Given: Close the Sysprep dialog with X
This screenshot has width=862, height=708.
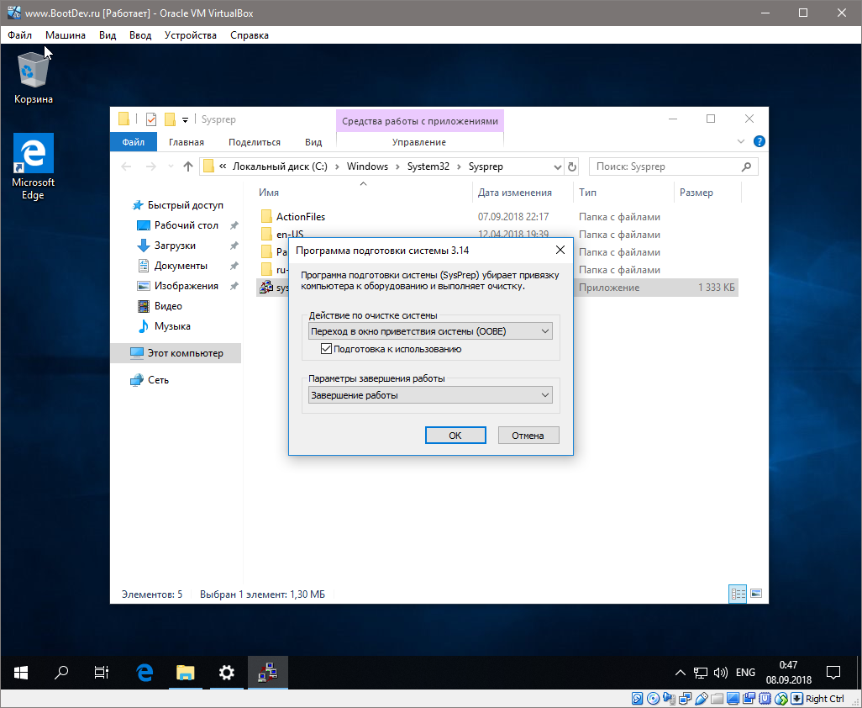Looking at the screenshot, I should coord(560,251).
